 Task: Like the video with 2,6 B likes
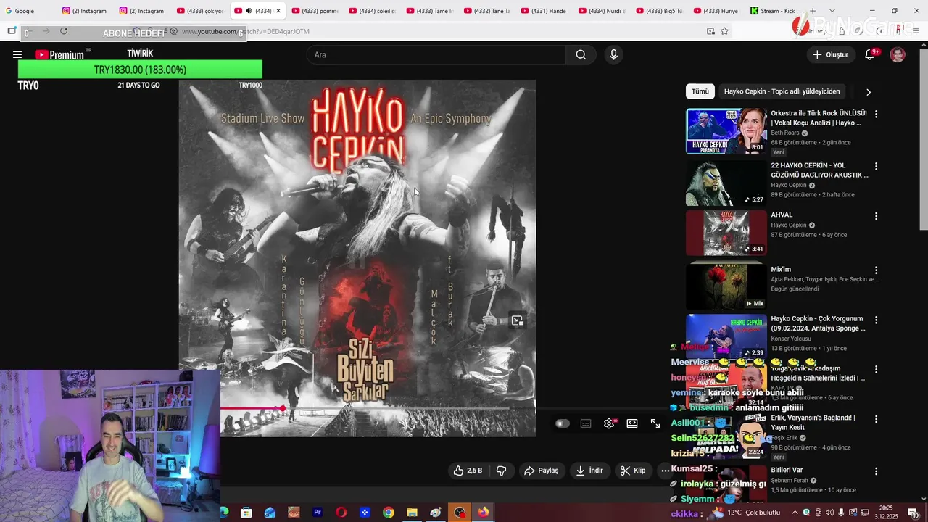(x=468, y=471)
